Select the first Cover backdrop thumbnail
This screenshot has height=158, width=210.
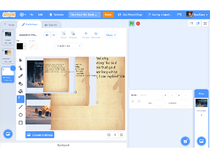point(8,37)
